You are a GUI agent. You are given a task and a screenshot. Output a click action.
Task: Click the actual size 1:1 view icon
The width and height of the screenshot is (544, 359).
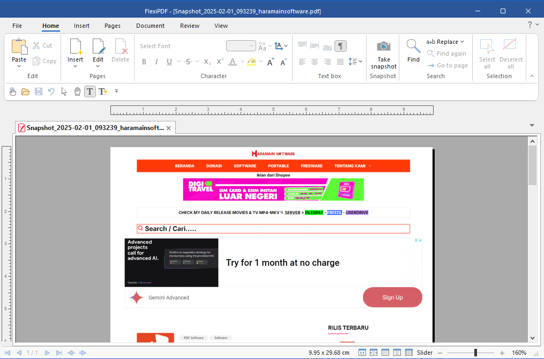click(x=362, y=353)
